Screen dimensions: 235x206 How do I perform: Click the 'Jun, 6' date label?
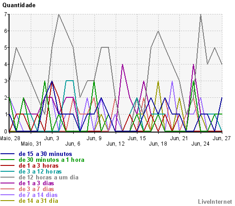pos(73,144)
